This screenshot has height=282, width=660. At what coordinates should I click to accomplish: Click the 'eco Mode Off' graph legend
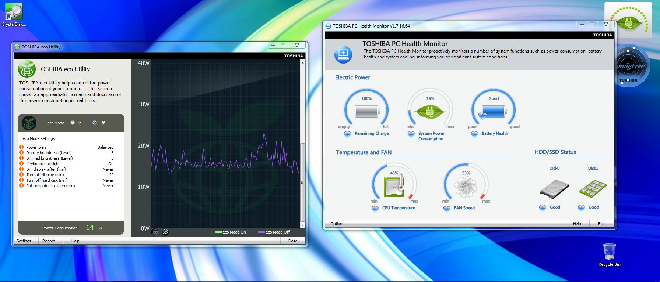274,232
